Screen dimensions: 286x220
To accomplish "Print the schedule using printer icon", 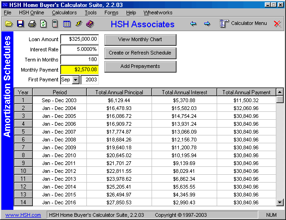I will [32, 24].
